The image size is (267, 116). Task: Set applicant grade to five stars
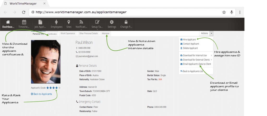tap(59, 88)
